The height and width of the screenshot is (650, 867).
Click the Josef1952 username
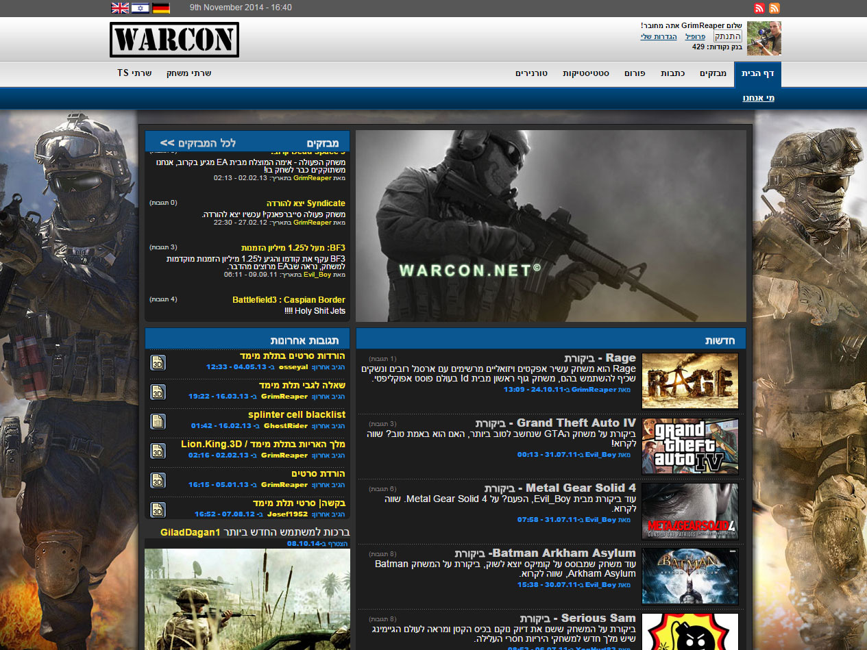[x=288, y=514]
